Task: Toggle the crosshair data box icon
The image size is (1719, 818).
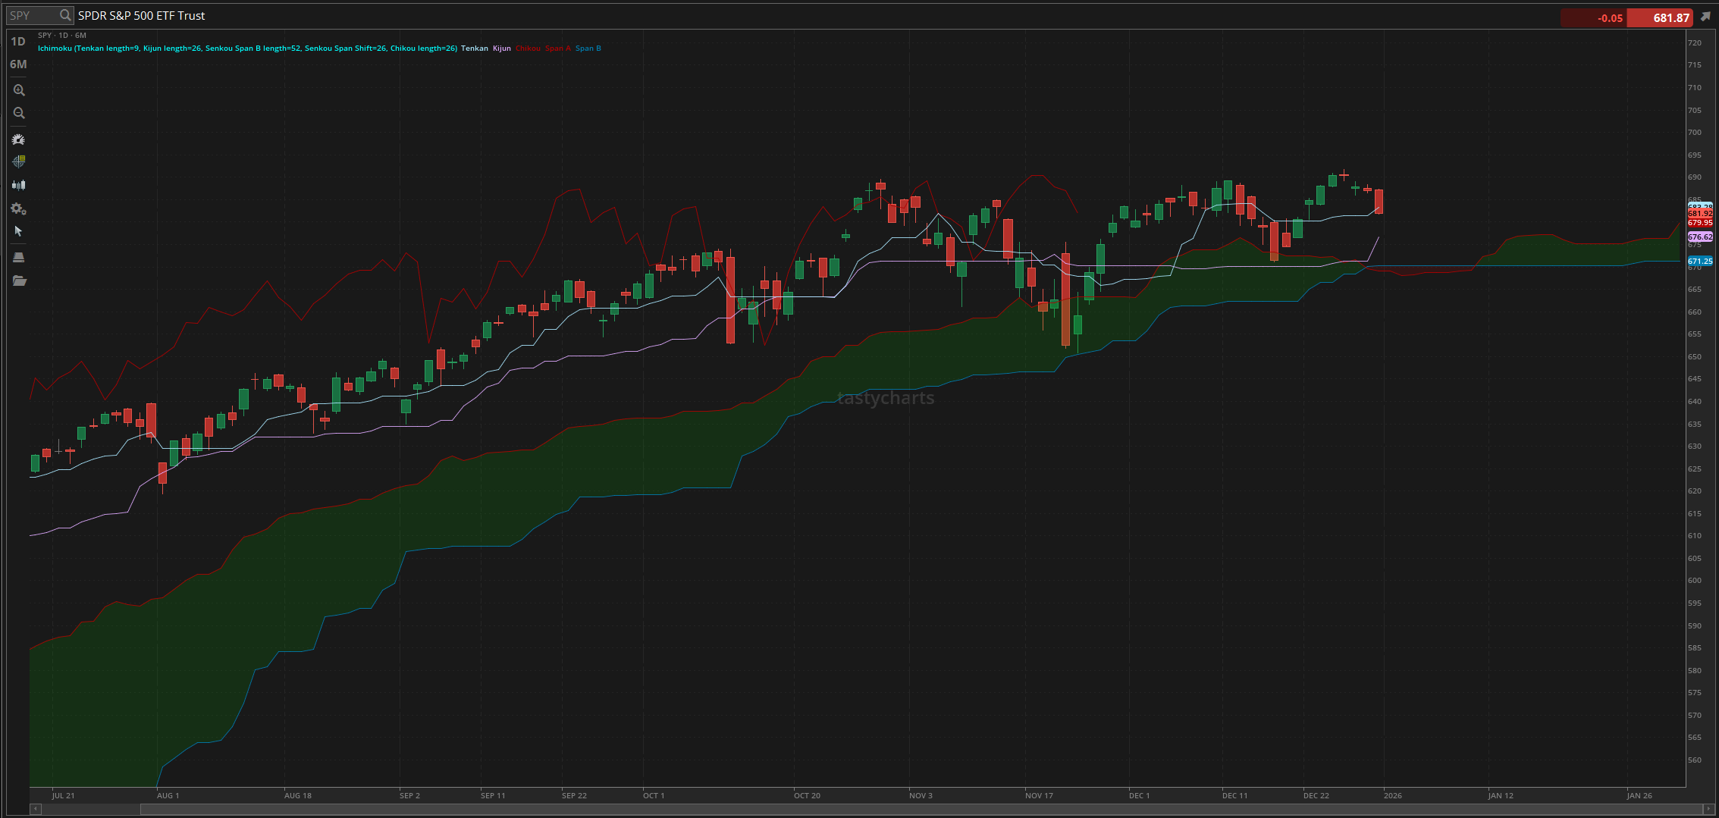Action: (x=19, y=161)
